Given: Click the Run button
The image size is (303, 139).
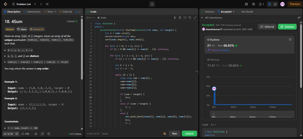Looking at the screenshot, I should (x=174, y=134).
